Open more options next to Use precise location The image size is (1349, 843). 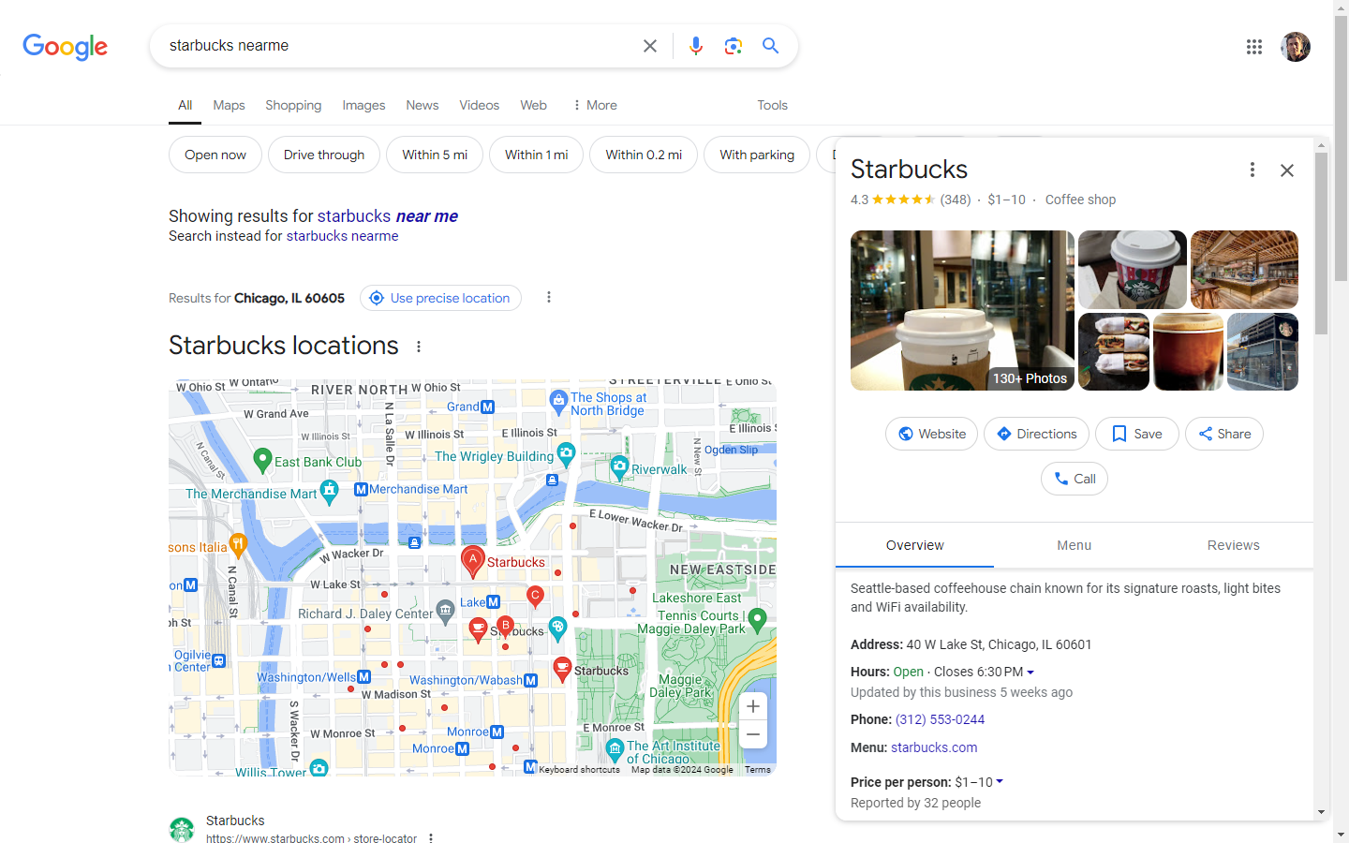[549, 298]
